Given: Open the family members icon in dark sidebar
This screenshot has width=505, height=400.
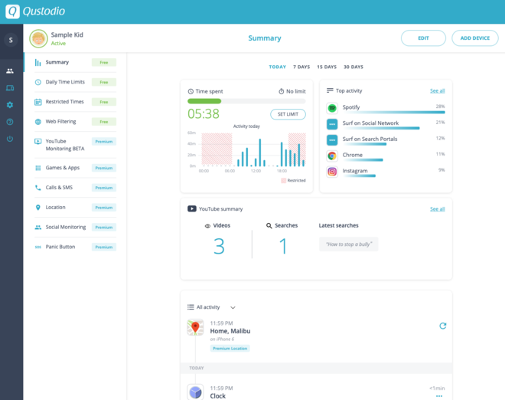Looking at the screenshot, I should [x=10, y=71].
